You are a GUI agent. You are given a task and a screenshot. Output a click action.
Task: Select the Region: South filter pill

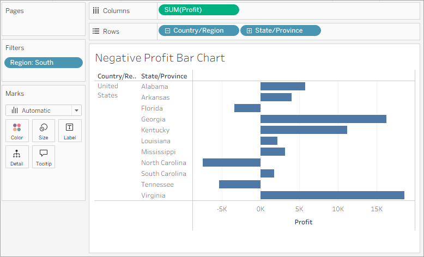coord(44,63)
